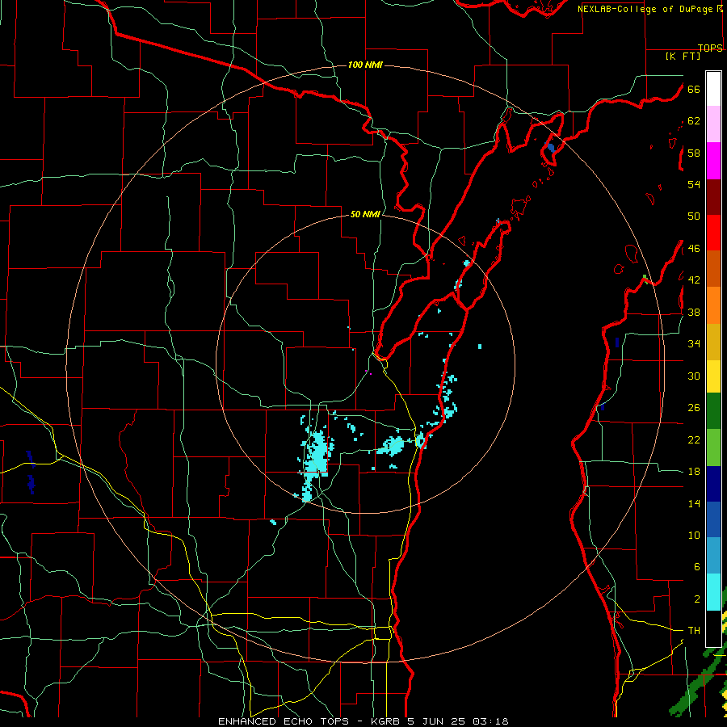Select the navy blue legend swatch

point(713,484)
